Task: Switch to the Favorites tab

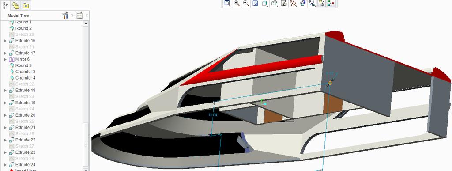Action: (x=26, y=5)
